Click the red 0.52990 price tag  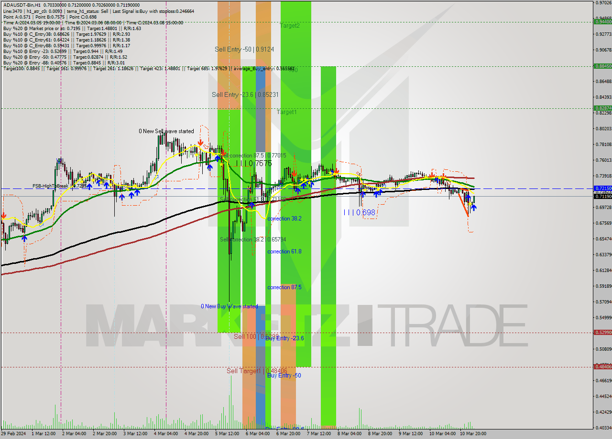[x=602, y=332]
